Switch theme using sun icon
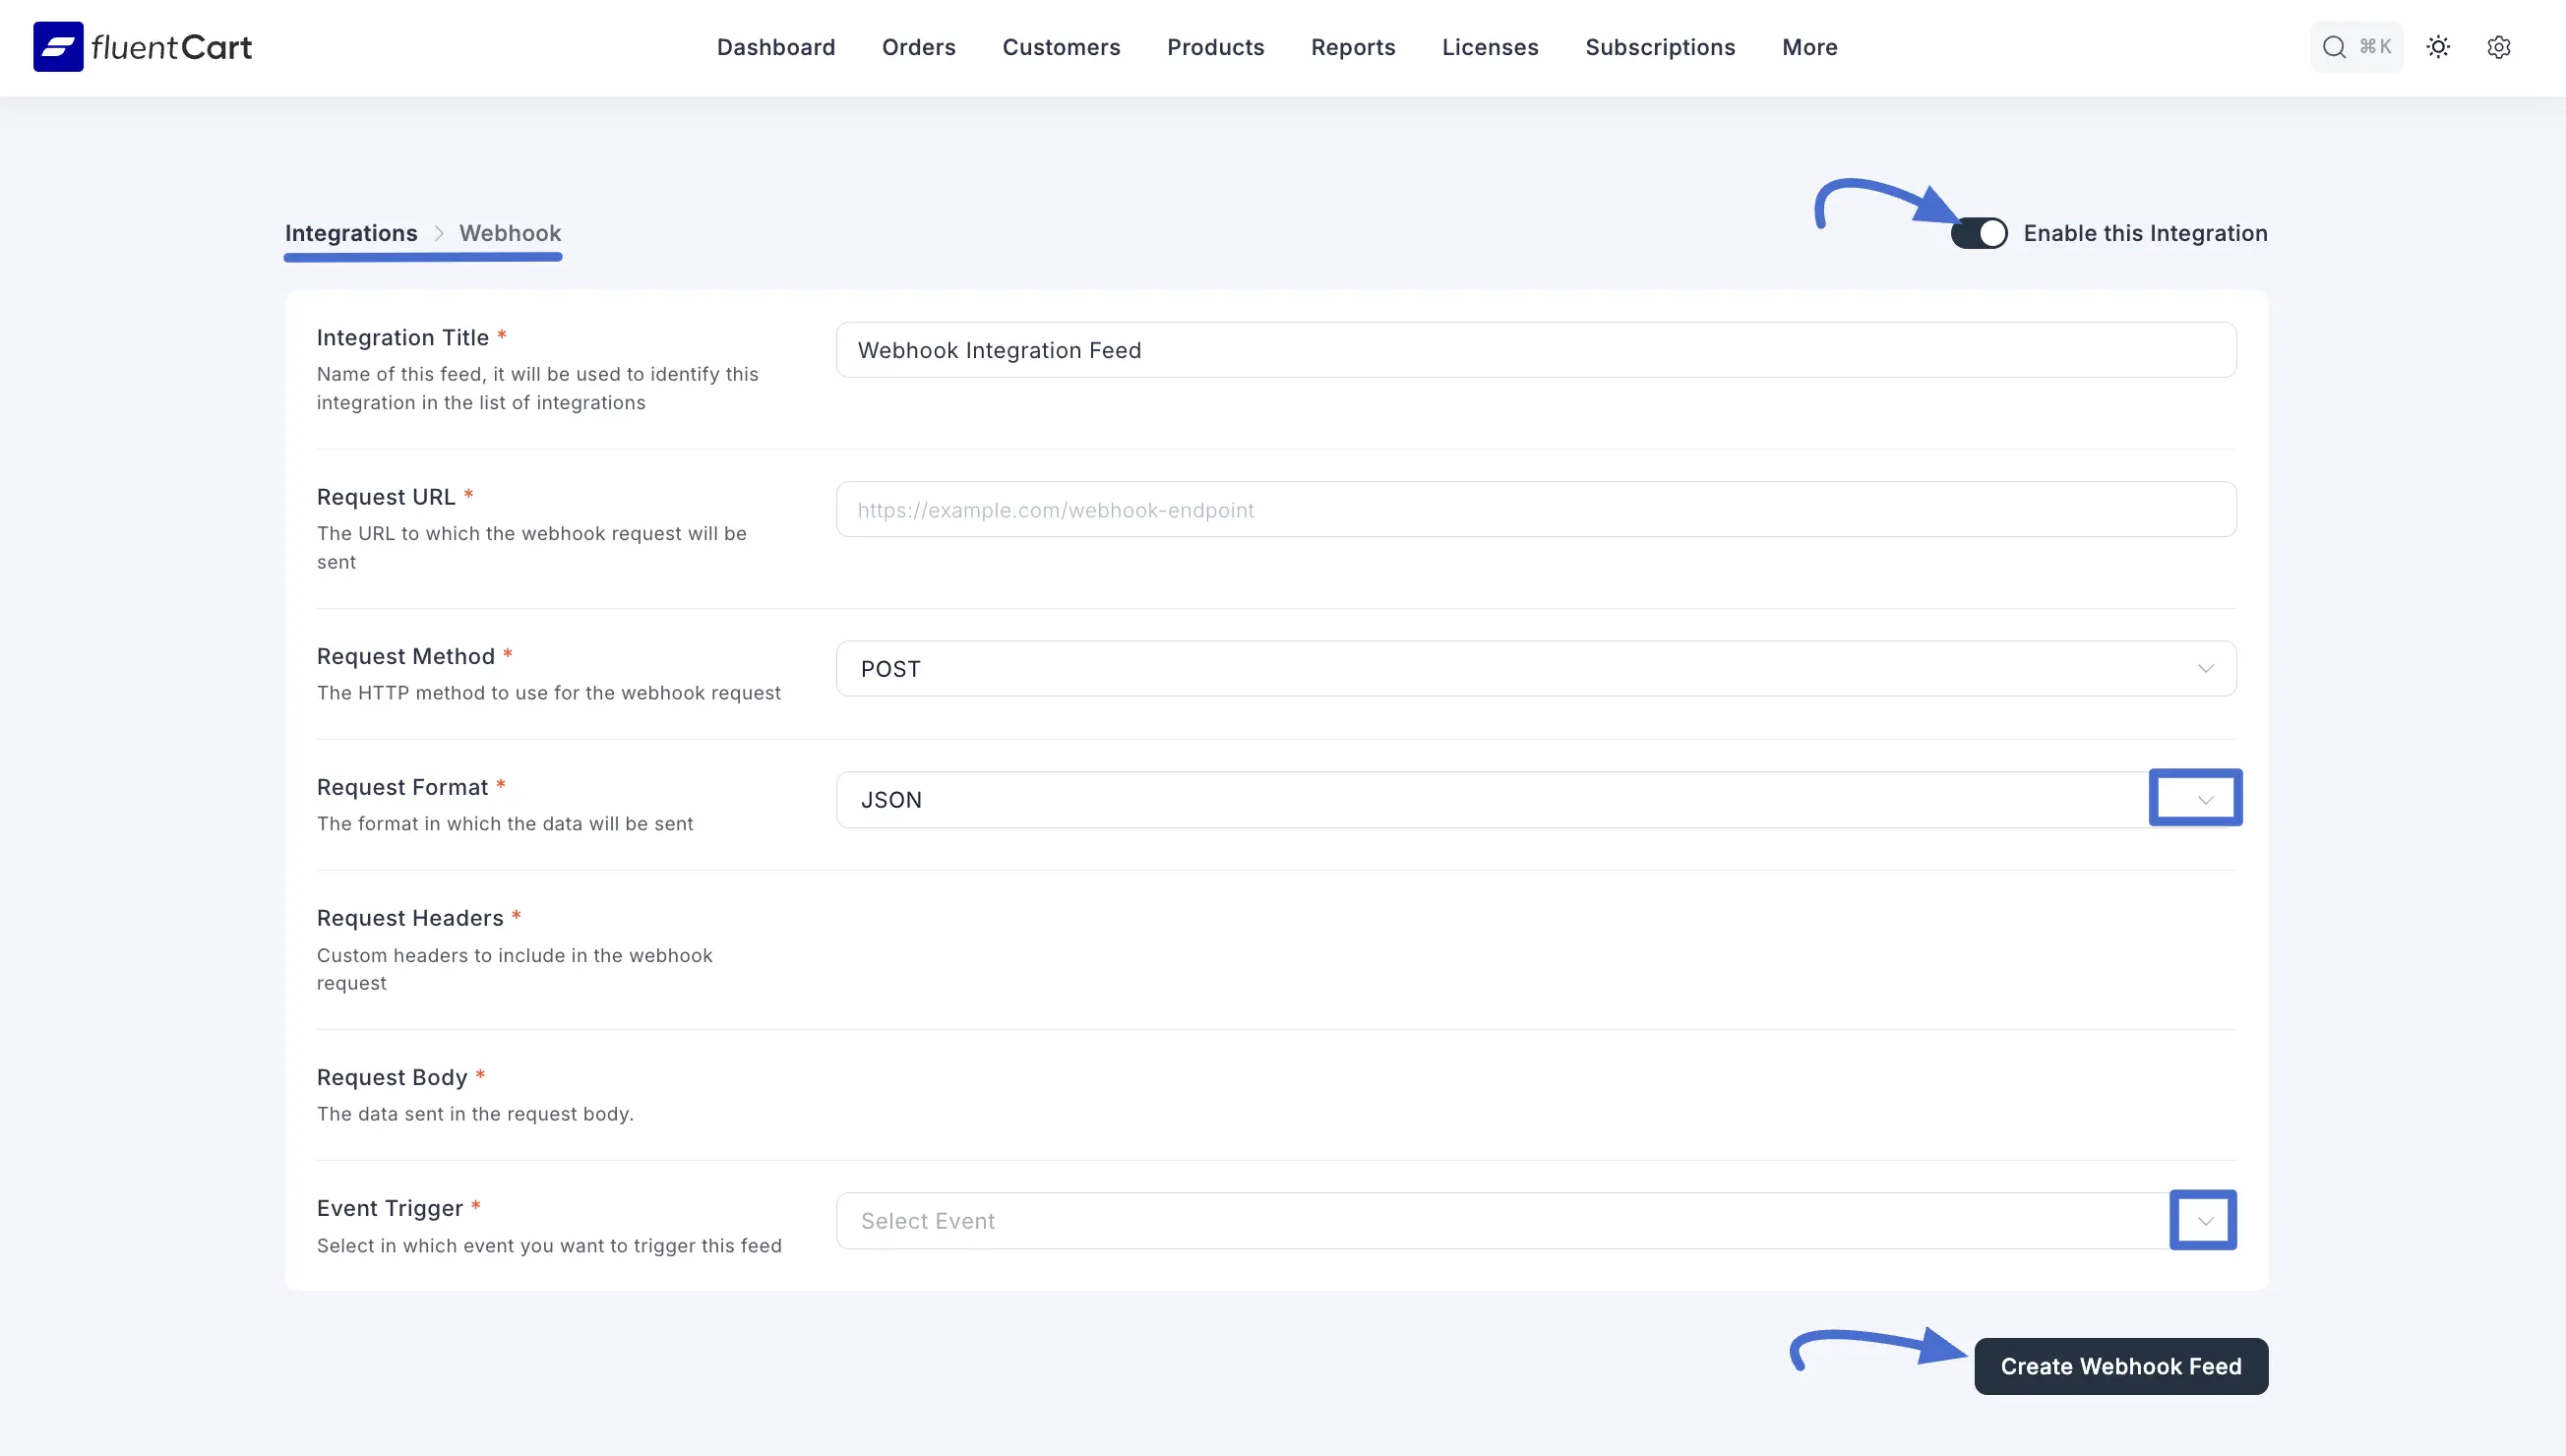Image resolution: width=2566 pixels, height=1456 pixels. click(2438, 47)
